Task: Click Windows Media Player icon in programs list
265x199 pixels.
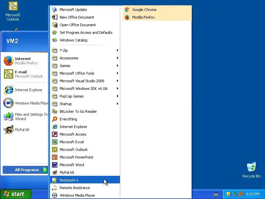Action: point(55,195)
